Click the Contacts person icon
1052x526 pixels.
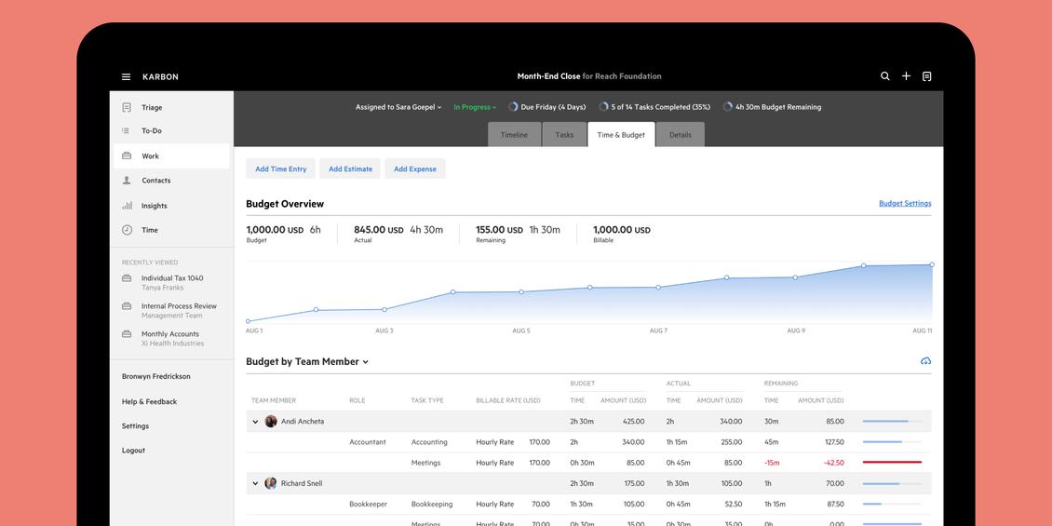[127, 181]
